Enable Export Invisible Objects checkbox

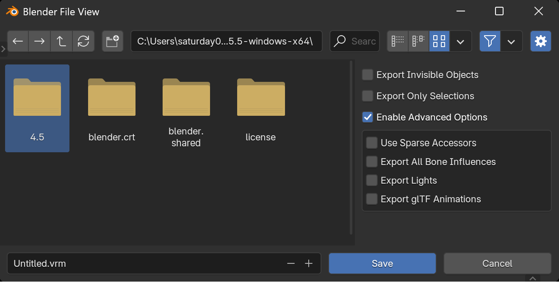(x=368, y=75)
